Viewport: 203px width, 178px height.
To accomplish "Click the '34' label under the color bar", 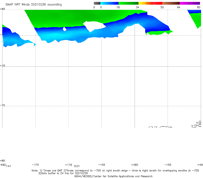I will tap(137, 7).
